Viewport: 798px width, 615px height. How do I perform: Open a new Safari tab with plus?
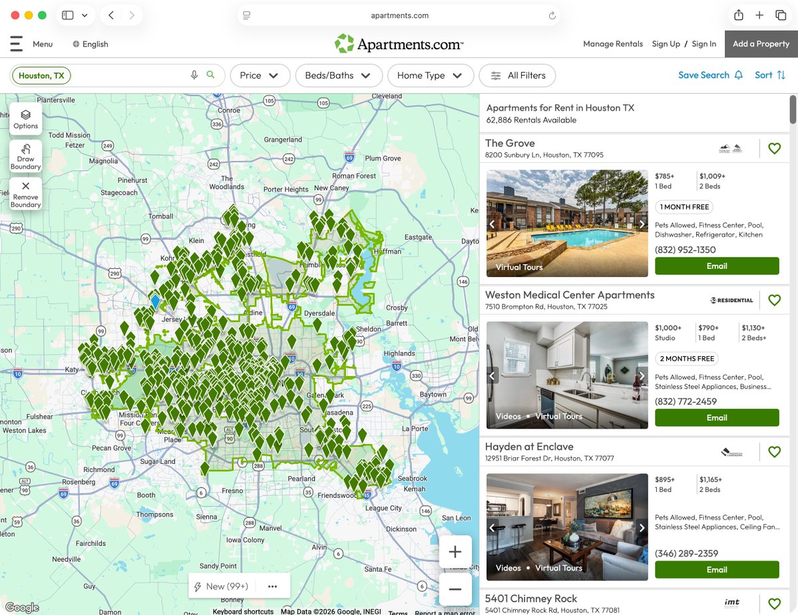tap(759, 15)
